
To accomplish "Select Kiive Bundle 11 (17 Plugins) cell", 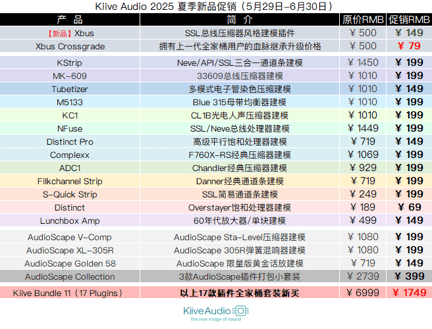I will pos(70,293).
